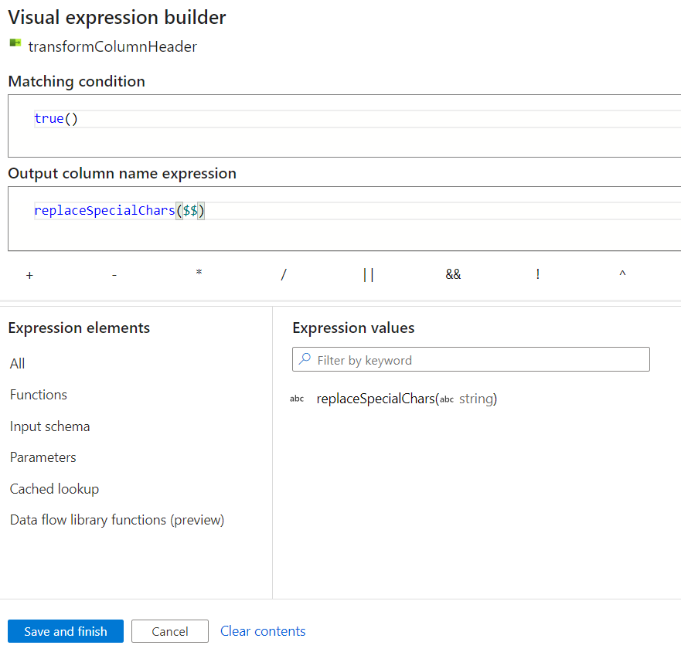
Task: Open Data flow library functions (preview)
Action: click(117, 520)
